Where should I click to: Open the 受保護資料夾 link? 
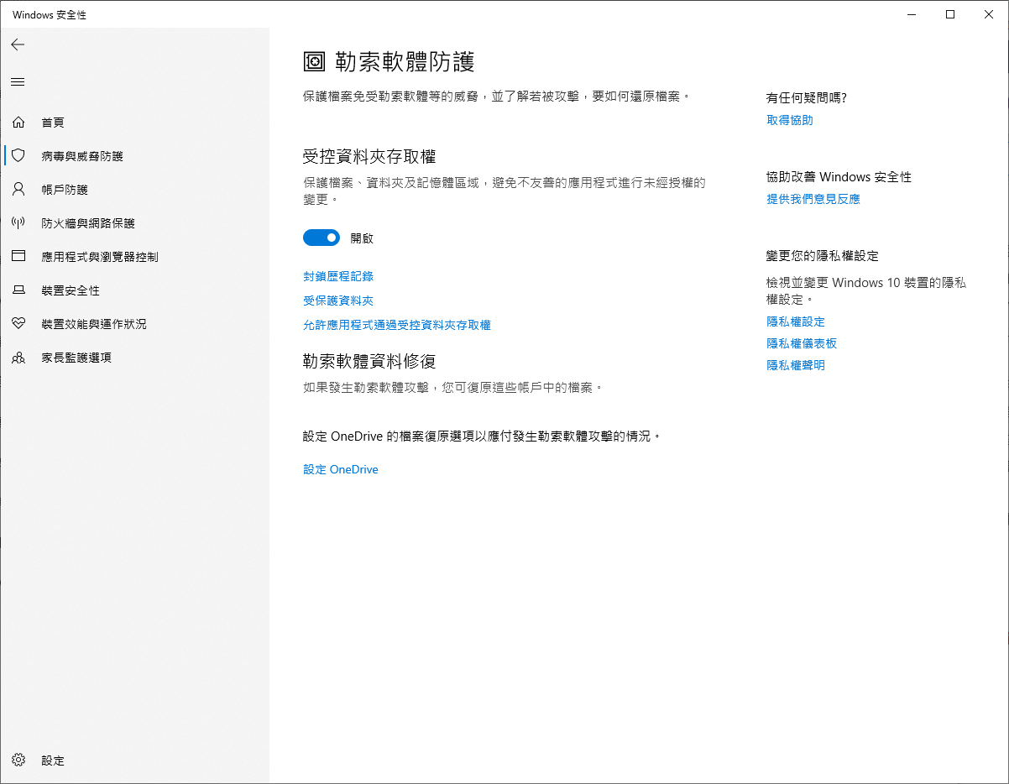click(337, 301)
